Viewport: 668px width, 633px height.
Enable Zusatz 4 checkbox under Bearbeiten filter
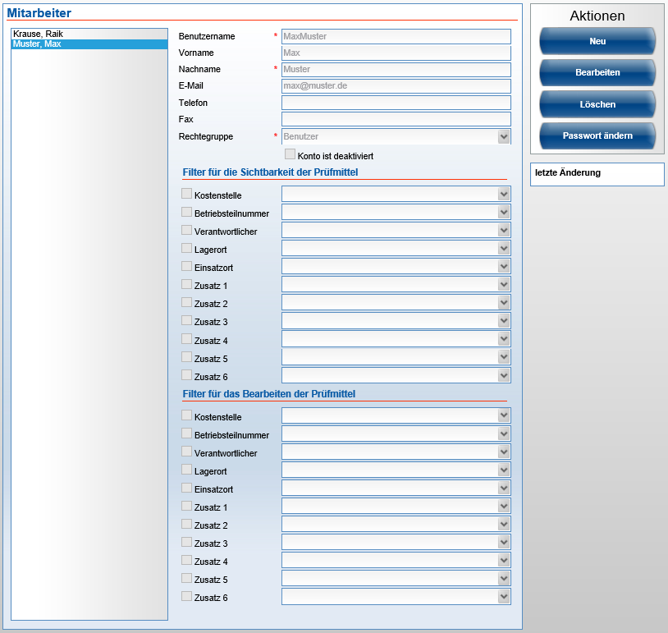(186, 560)
